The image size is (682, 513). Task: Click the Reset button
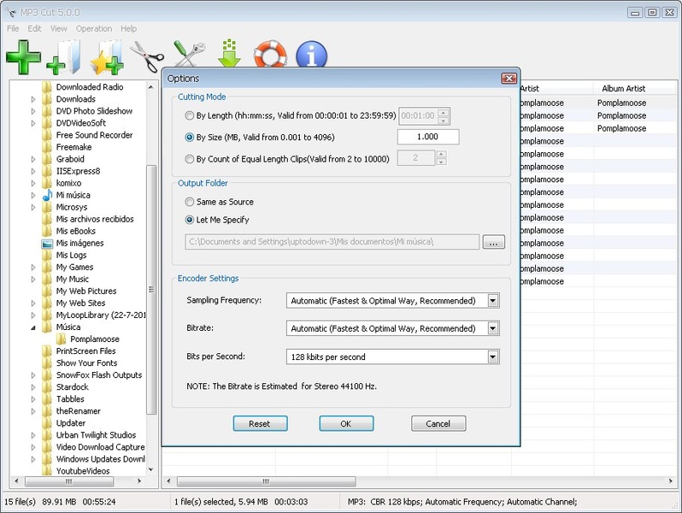point(260,424)
